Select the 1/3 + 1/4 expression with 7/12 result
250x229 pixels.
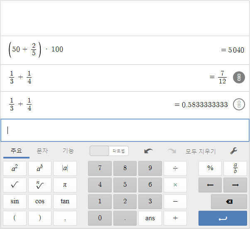[20, 78]
